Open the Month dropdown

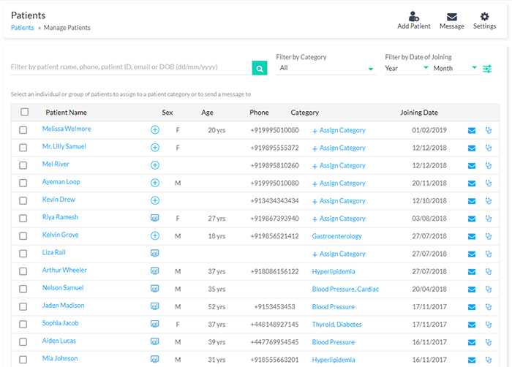(x=456, y=68)
